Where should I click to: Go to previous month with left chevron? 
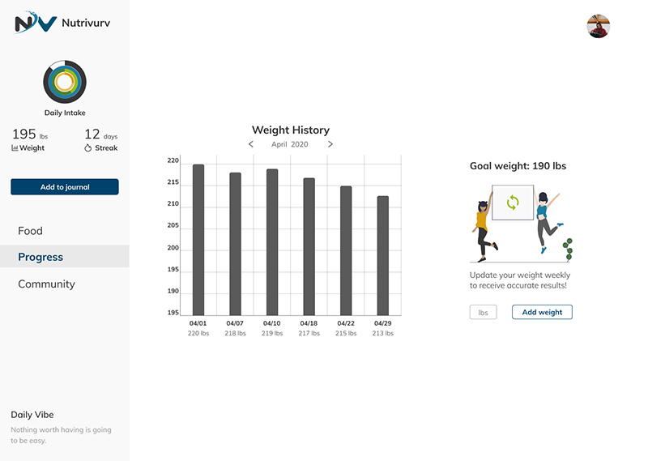coord(251,144)
